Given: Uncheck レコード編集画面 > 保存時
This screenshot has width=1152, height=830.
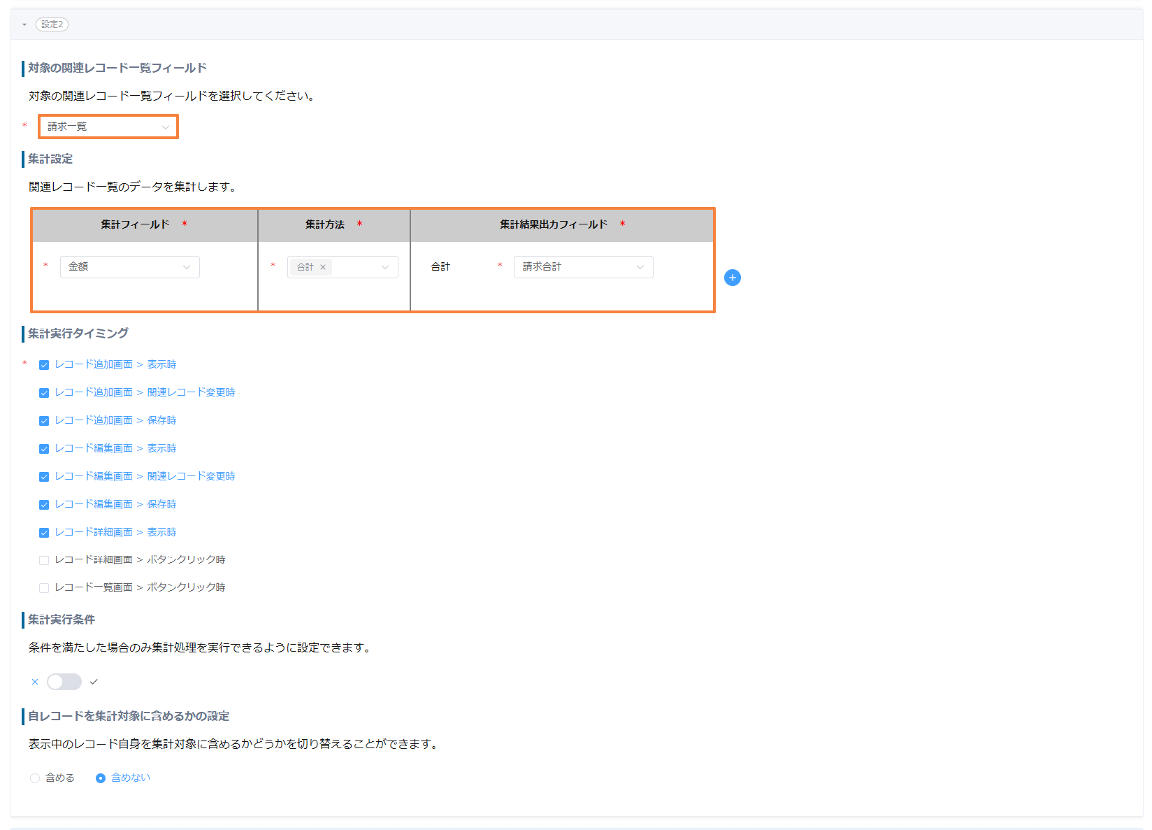Looking at the screenshot, I should [44, 505].
